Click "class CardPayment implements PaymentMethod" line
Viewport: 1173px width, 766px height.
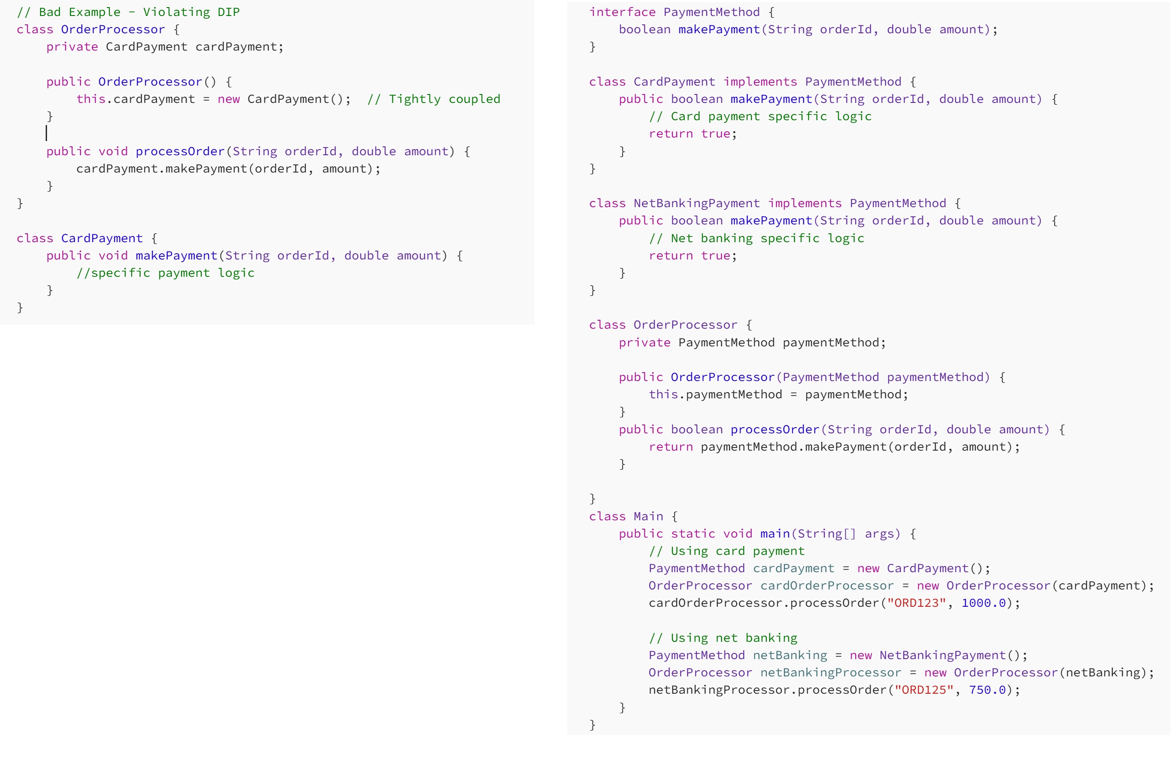pyautogui.click(x=753, y=82)
